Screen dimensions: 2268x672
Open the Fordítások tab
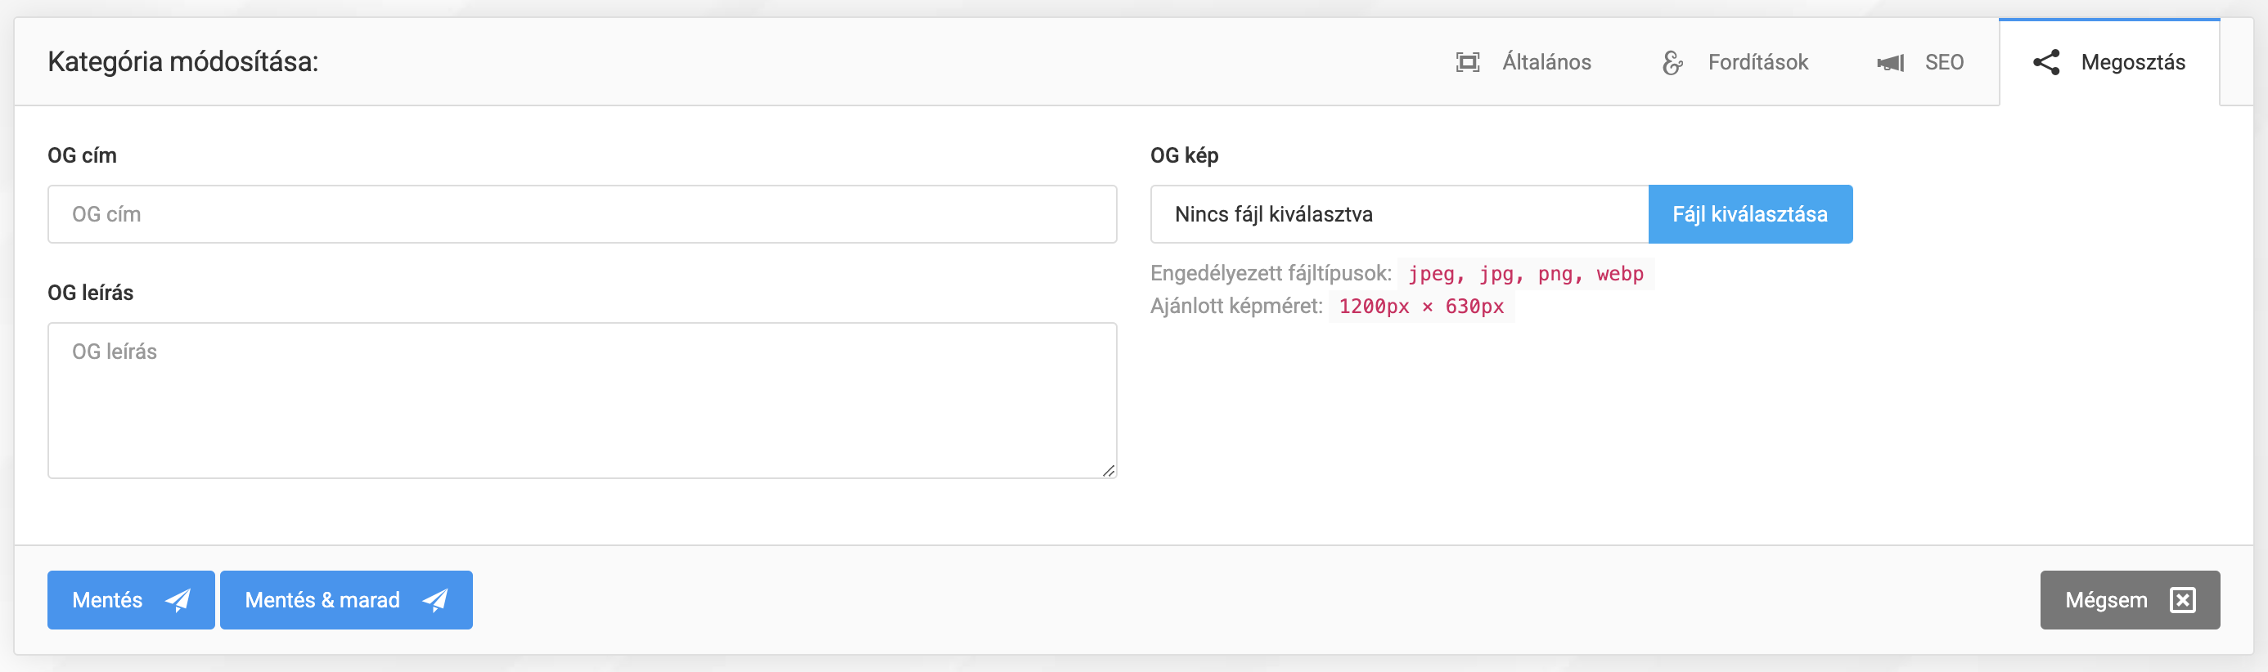pyautogui.click(x=1757, y=62)
